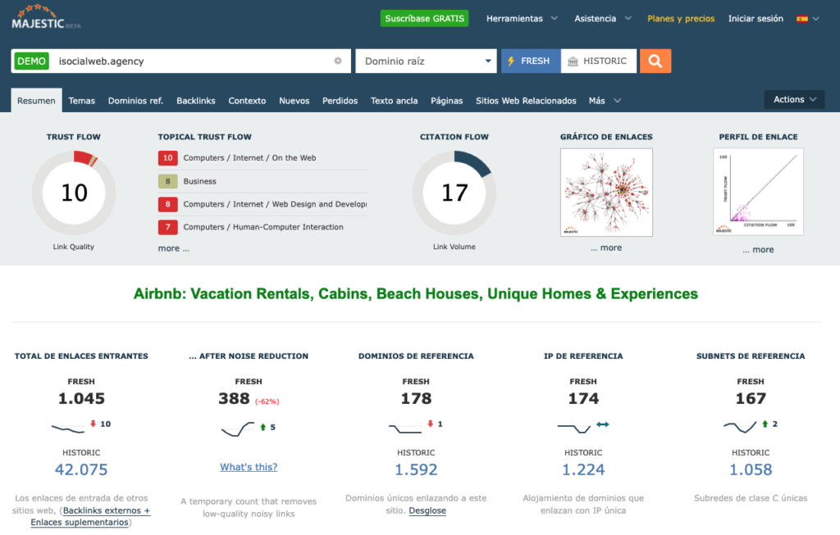This screenshot has height=535, width=840.
Task: Open the Dominio raíz dropdown
Action: 426,61
